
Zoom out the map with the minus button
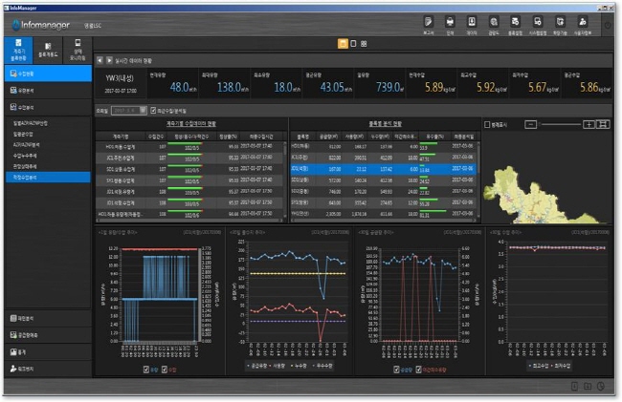click(530, 125)
